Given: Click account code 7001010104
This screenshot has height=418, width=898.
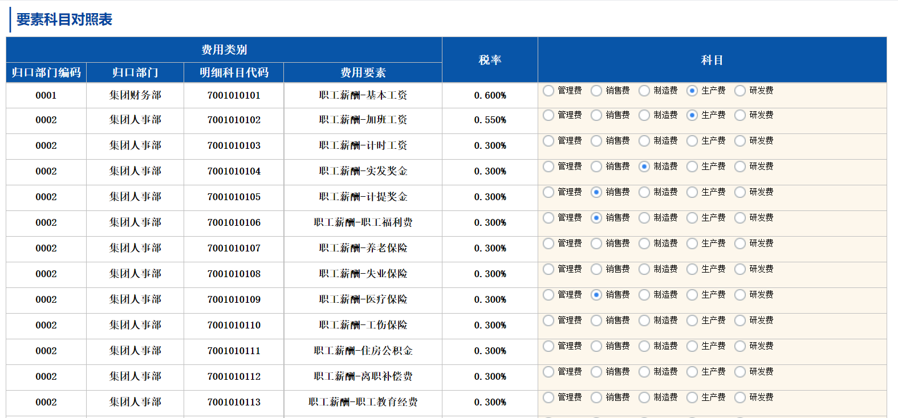Looking at the screenshot, I should click(x=234, y=171).
